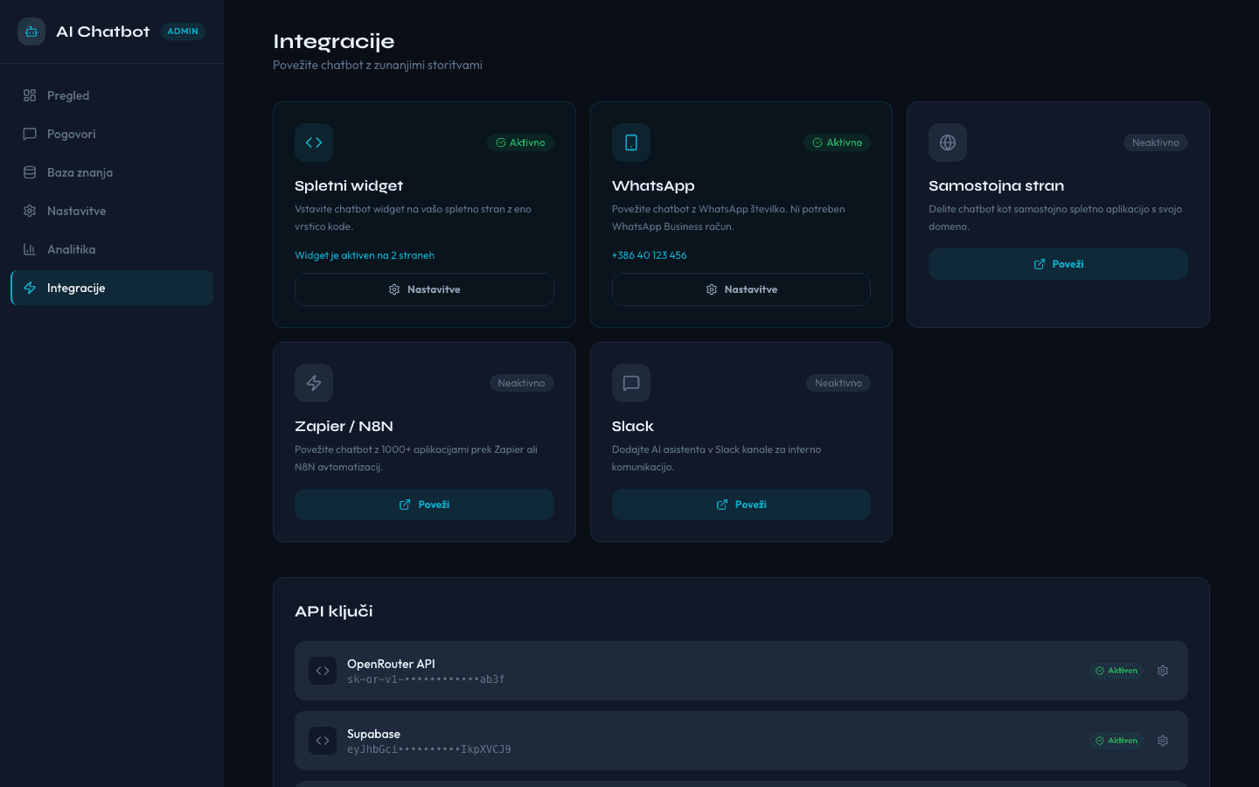Connect Zapier / N8N via Poveži
The image size is (1259, 787).
coord(424,505)
